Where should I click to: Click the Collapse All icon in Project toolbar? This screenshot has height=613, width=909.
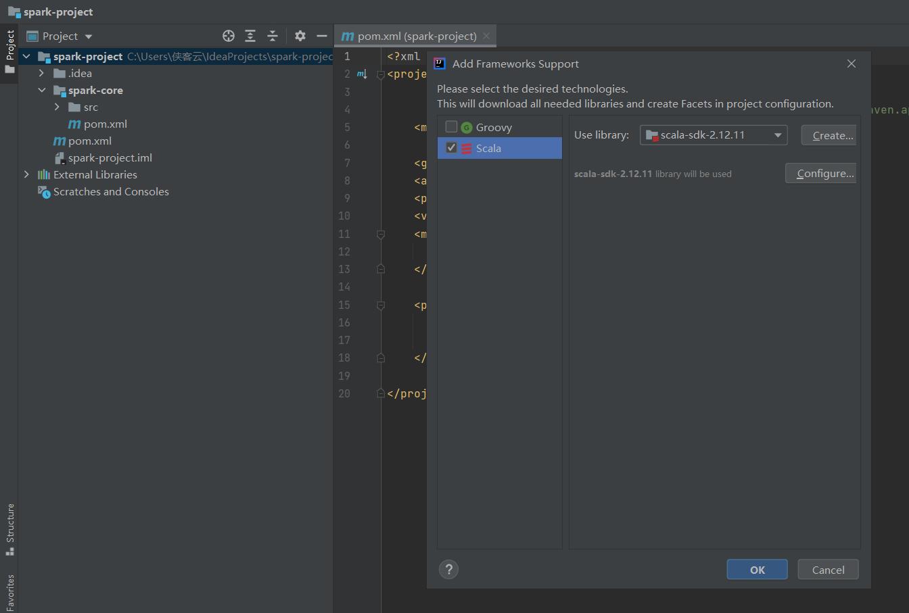tap(273, 36)
